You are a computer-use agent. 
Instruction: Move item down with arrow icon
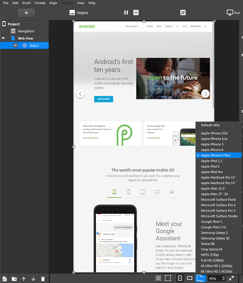tap(33, 279)
